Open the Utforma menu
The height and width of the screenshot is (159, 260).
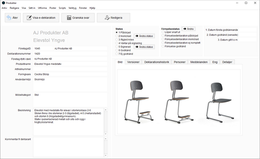click(x=42, y=8)
